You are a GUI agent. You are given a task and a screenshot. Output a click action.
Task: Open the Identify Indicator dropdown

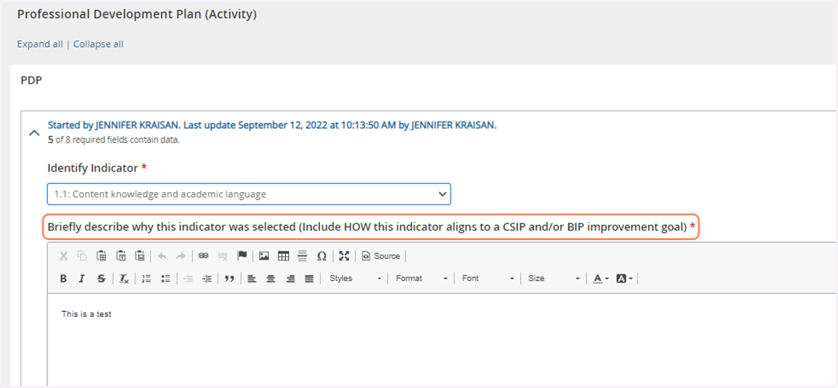coord(249,194)
